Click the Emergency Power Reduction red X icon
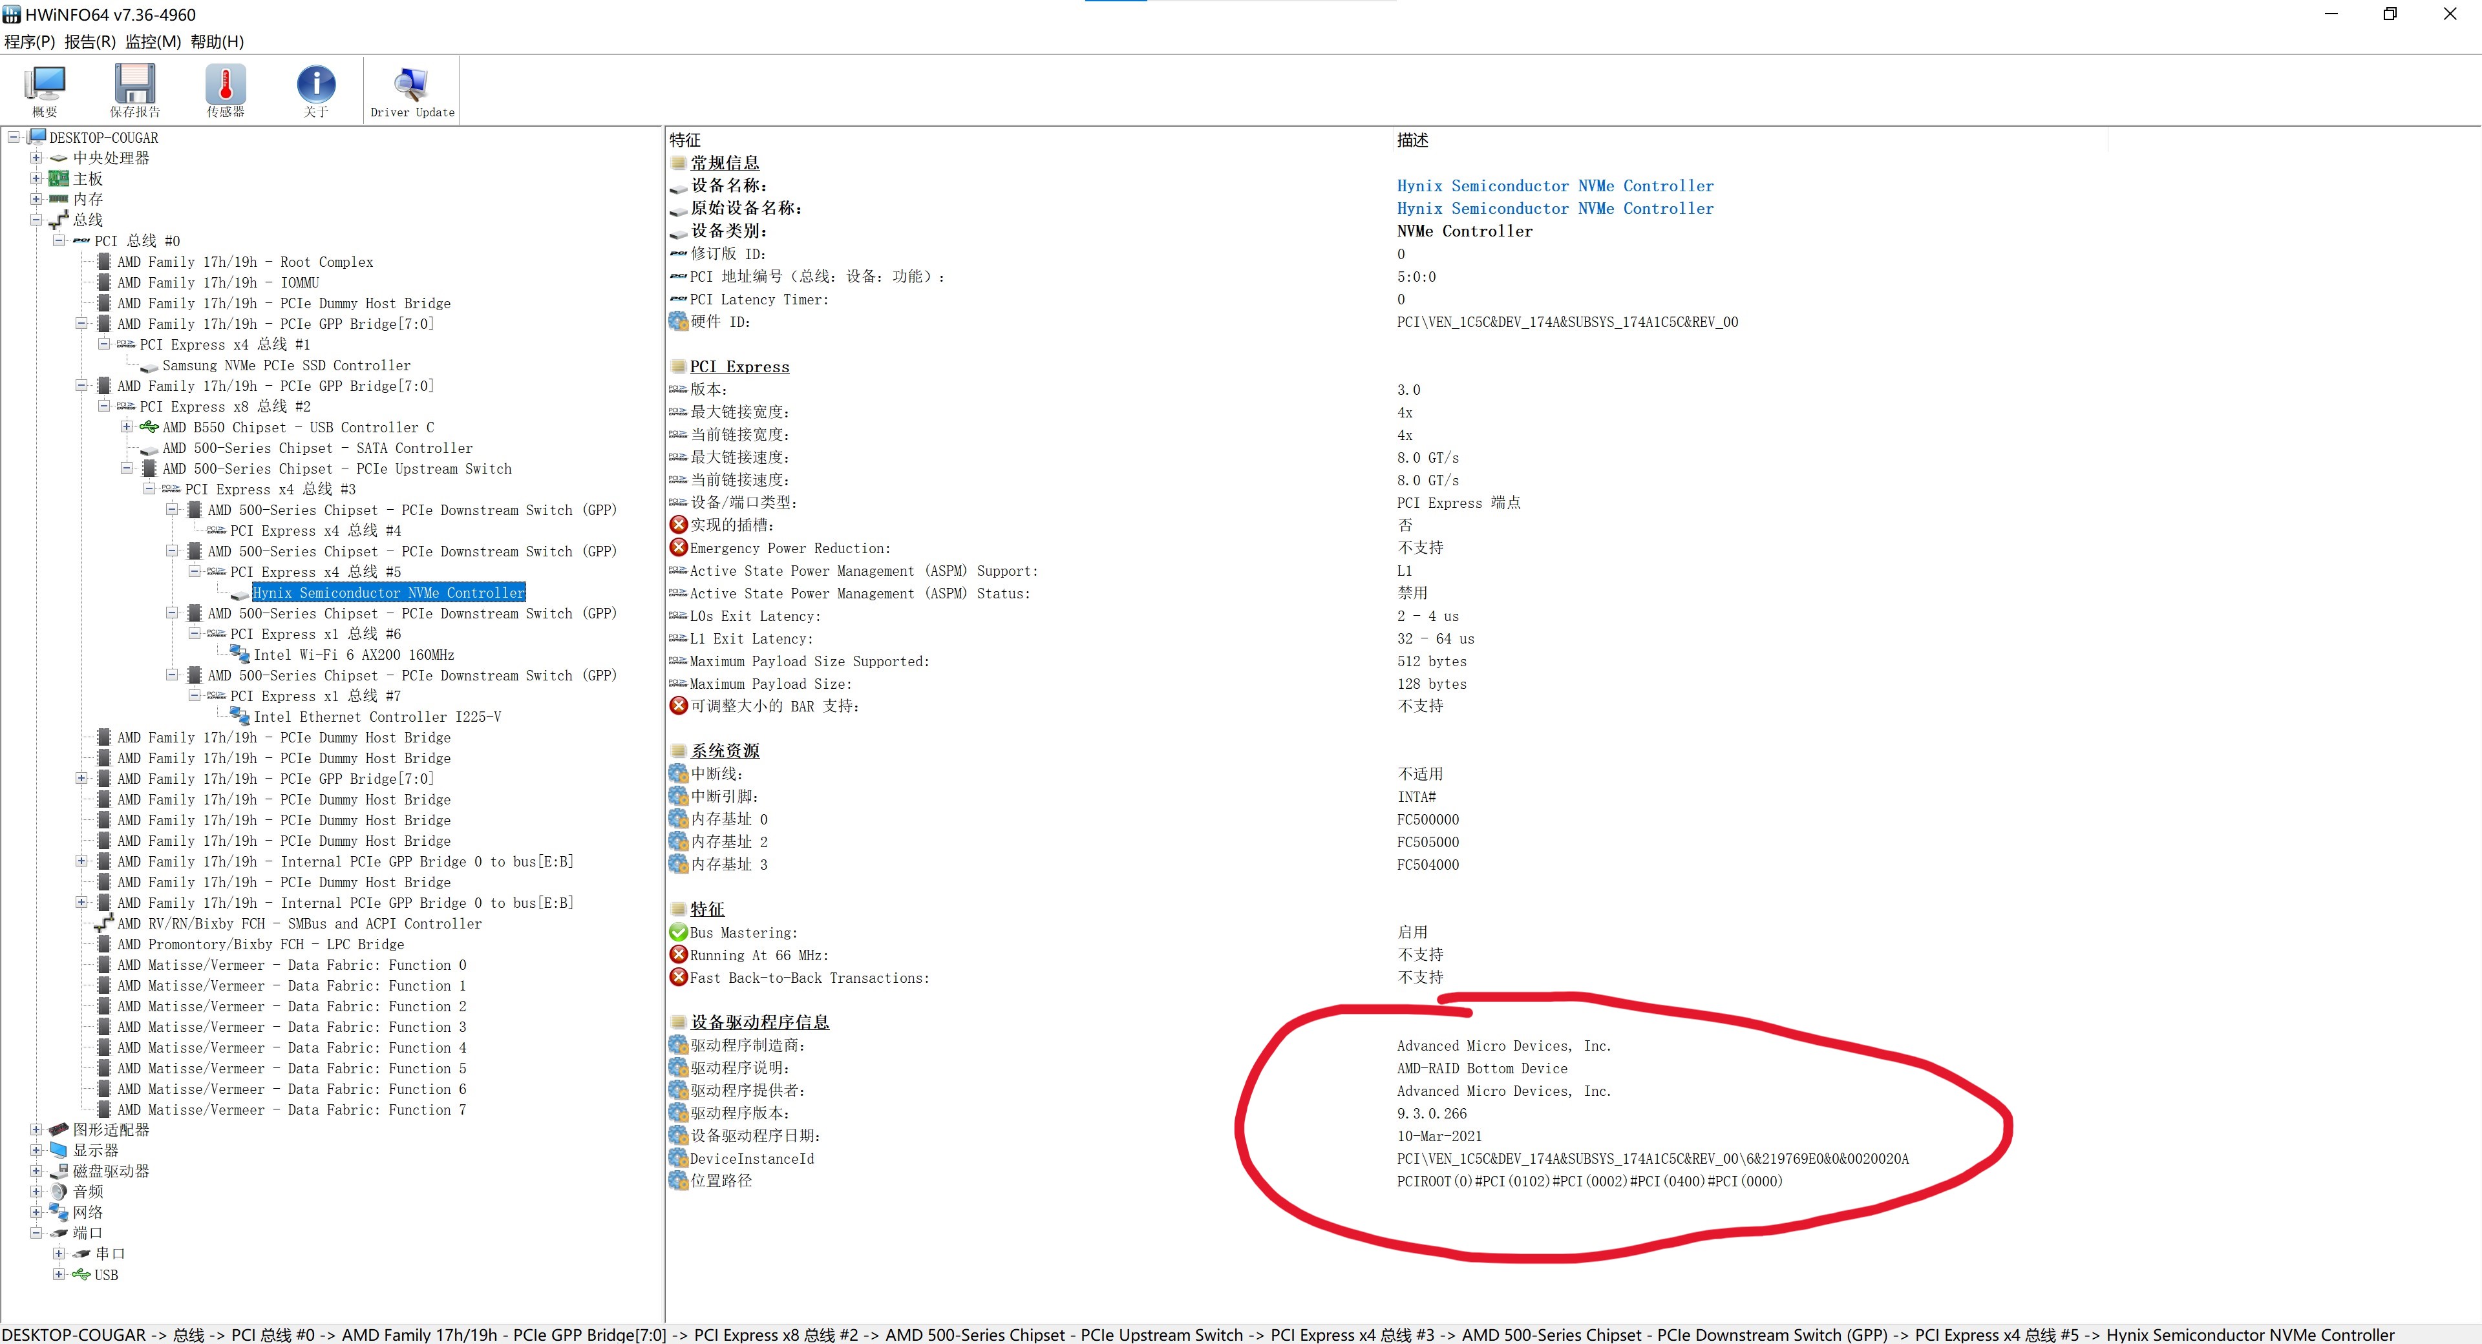Viewport: 2482px width, 1344px height. click(678, 547)
